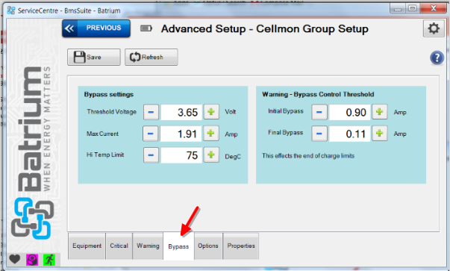The image size is (450, 271).
Task: Increase Initial Bypass with plus button
Action: pos(380,112)
